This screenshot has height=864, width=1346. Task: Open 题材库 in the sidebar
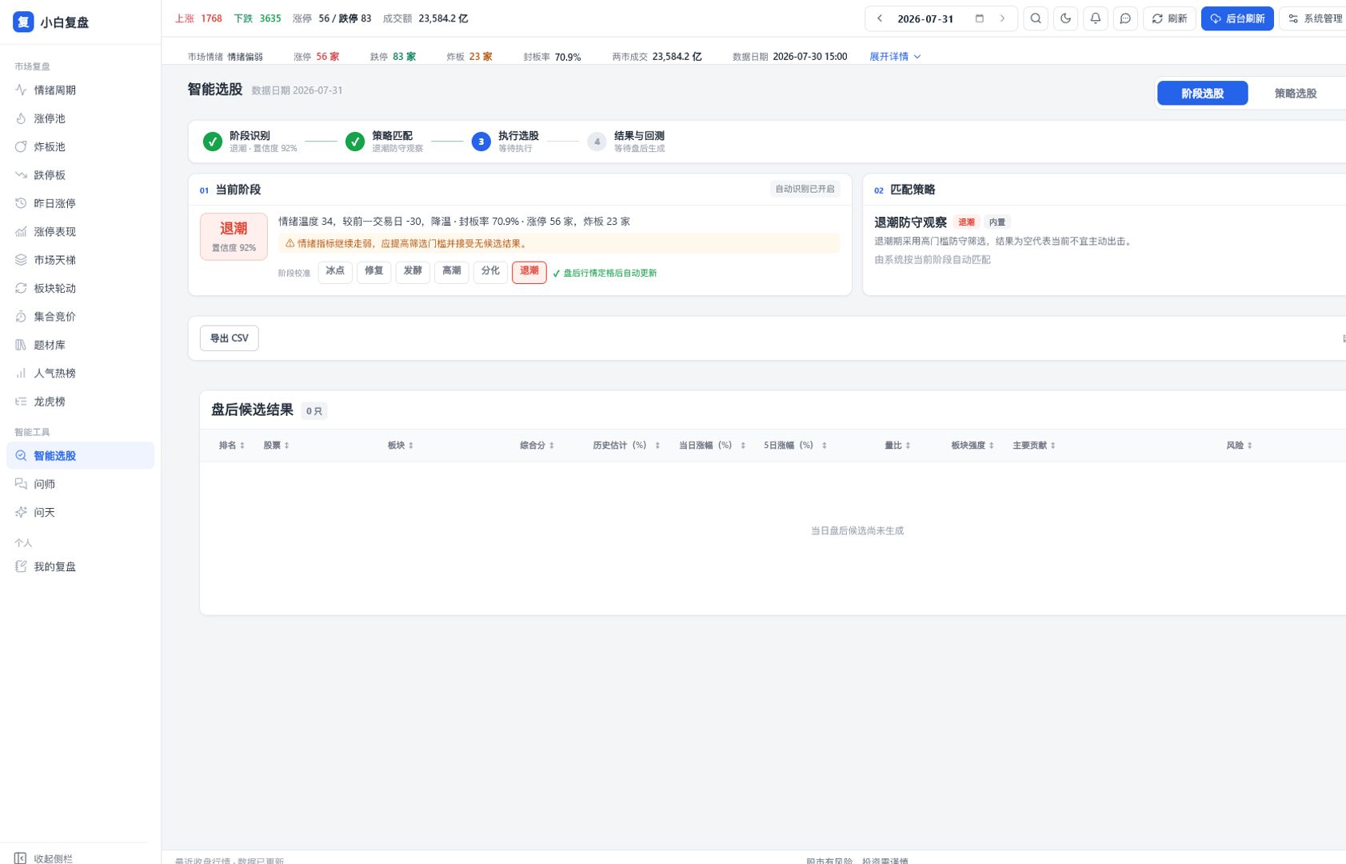80,346
